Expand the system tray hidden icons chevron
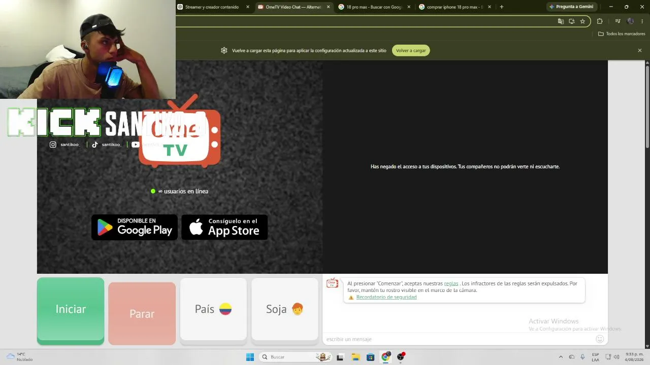This screenshot has width=650, height=365. pos(561,357)
